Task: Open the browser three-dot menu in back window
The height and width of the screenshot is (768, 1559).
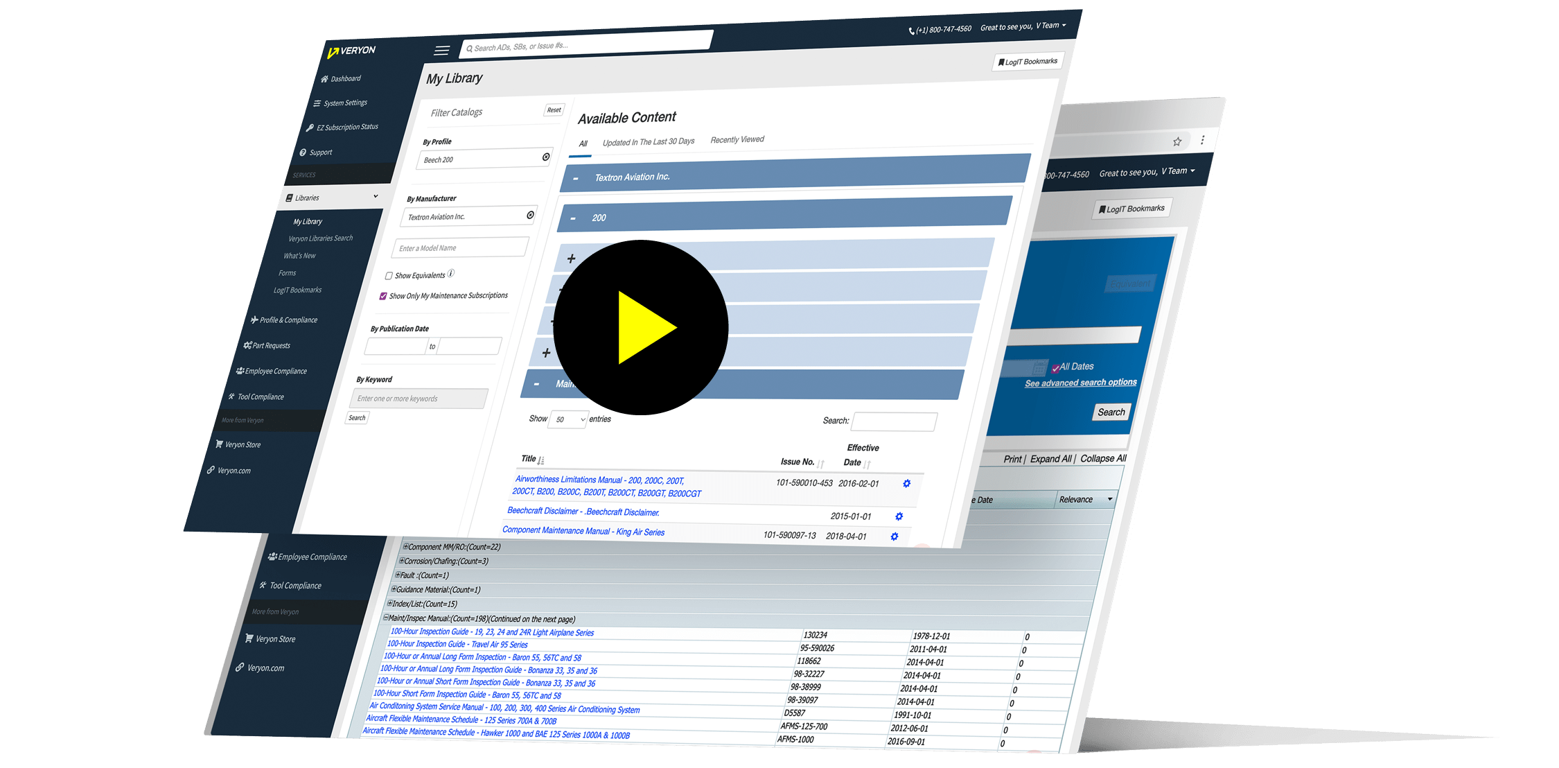Action: pyautogui.click(x=1202, y=140)
